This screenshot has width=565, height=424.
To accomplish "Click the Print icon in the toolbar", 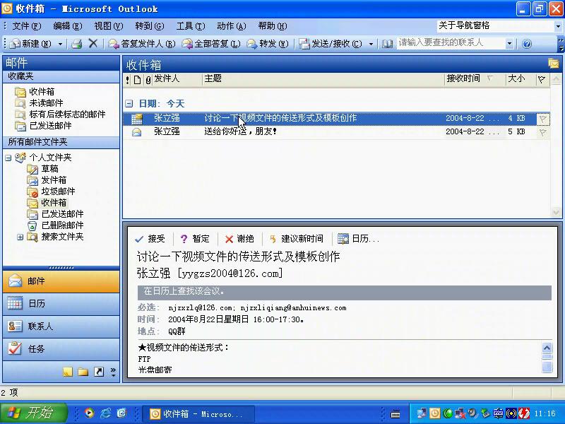I will coord(76,44).
